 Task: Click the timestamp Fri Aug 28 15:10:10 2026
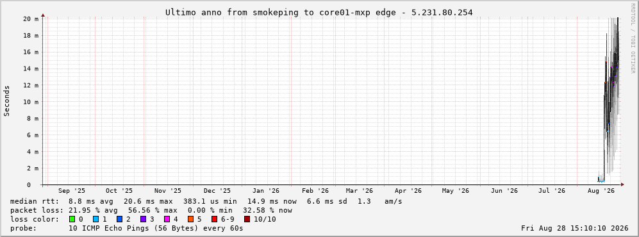575,229
